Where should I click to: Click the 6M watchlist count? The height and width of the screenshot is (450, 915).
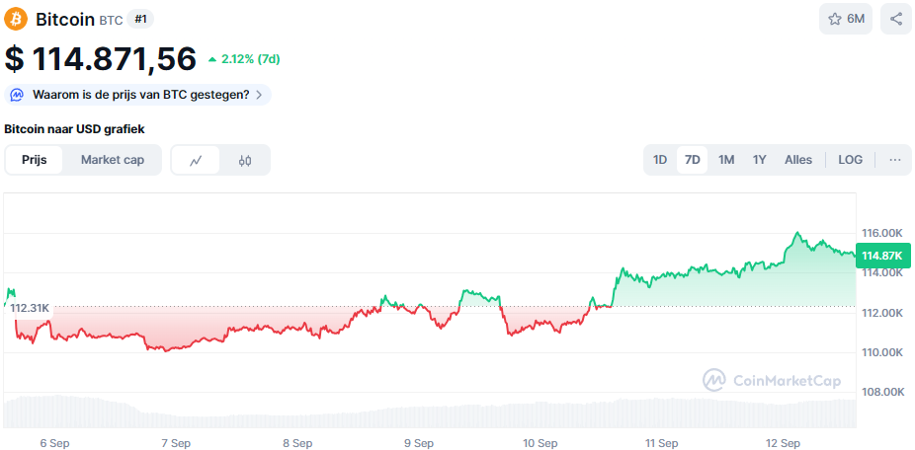coord(856,19)
